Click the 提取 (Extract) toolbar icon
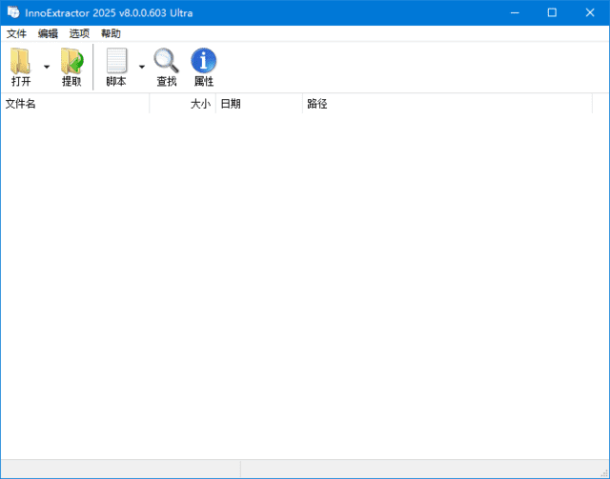This screenshot has height=479, width=610. point(71,62)
